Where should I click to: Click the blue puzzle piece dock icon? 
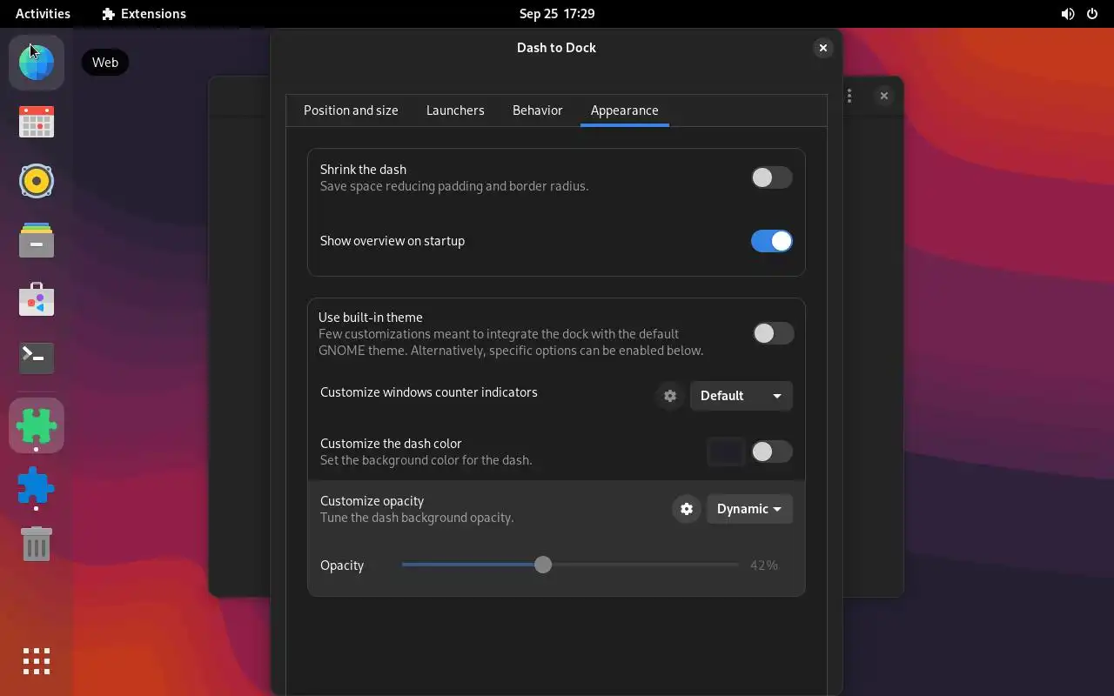click(37, 485)
